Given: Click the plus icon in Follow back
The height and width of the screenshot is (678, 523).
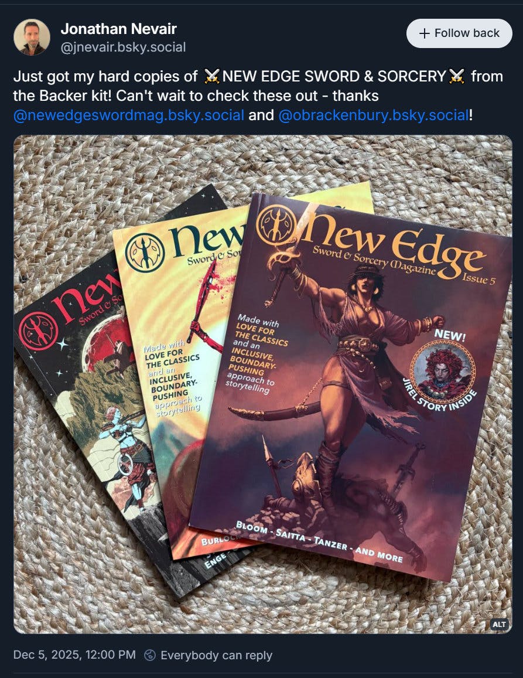Looking at the screenshot, I should tap(425, 33).
